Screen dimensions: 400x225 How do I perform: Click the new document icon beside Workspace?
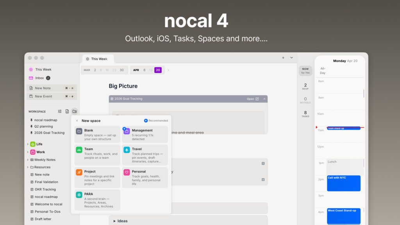tap(67, 111)
